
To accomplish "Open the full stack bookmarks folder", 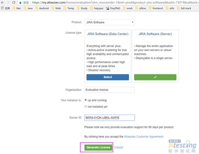I will [184, 8].
